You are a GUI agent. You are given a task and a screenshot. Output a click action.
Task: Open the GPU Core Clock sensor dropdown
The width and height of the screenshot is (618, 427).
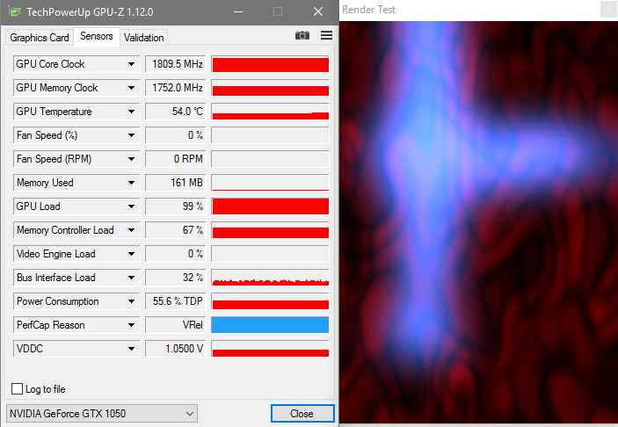[x=131, y=64]
